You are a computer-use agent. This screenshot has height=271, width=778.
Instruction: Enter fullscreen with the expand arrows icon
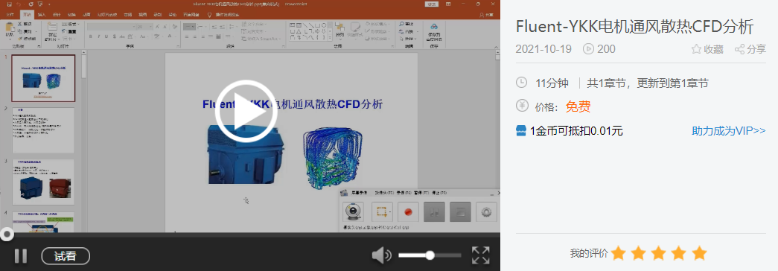[480, 255]
